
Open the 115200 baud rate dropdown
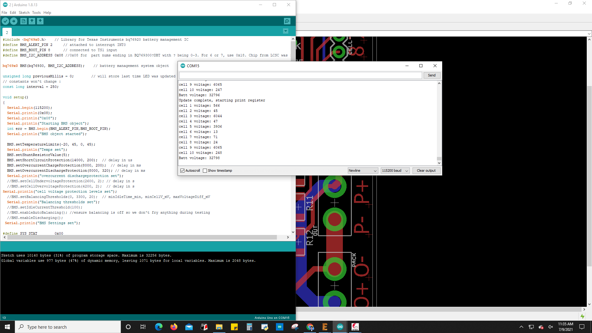tap(395, 171)
